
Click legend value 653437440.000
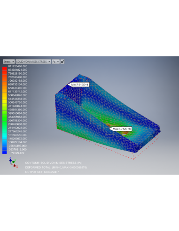tap(18, 88)
